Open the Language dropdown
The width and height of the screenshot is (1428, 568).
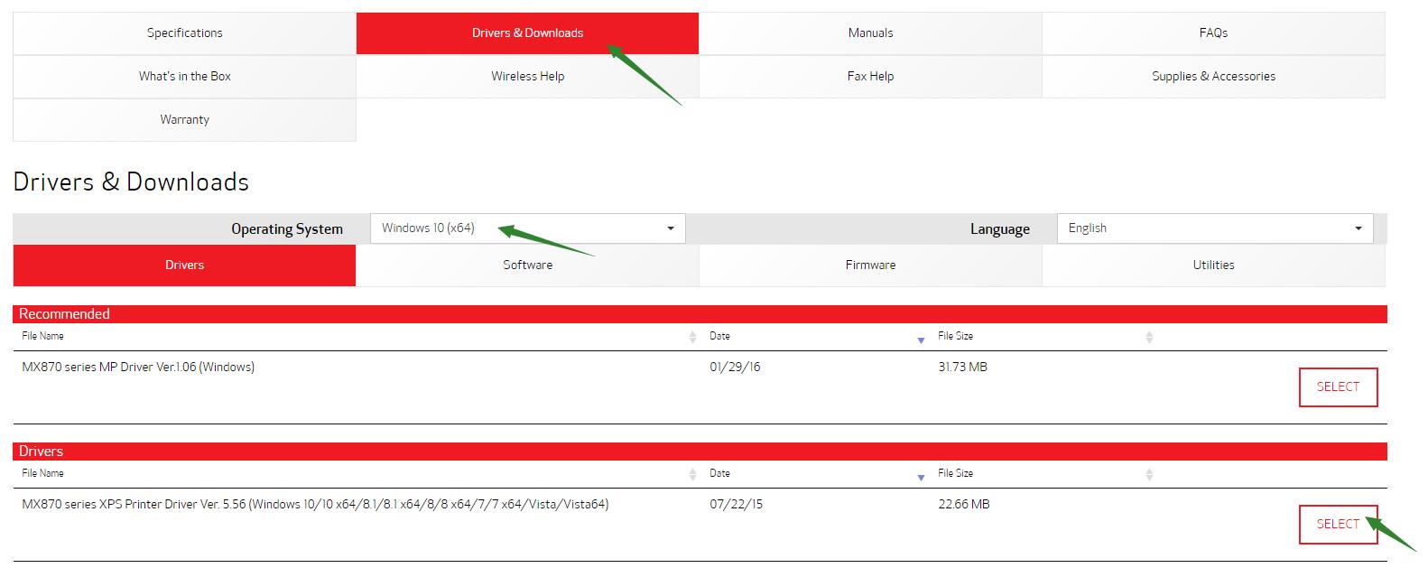click(x=1214, y=228)
